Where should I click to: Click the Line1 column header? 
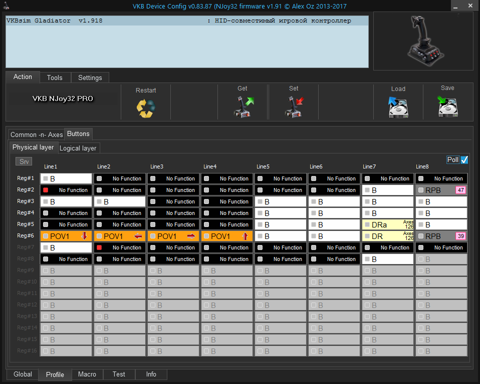[51, 166]
